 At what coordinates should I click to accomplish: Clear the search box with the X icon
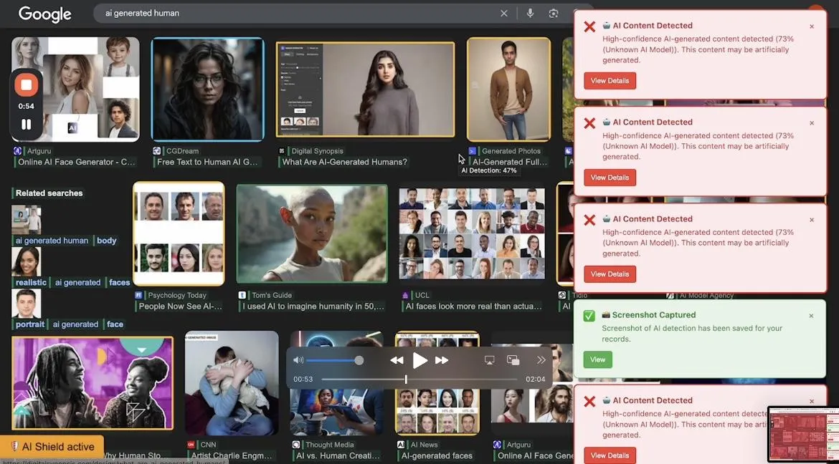click(x=503, y=14)
